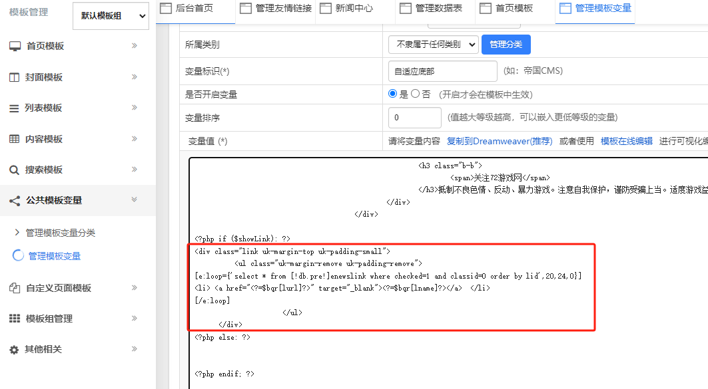Expand 自定义页面模板 menu chevron
This screenshot has height=389, width=708.
pos(134,287)
